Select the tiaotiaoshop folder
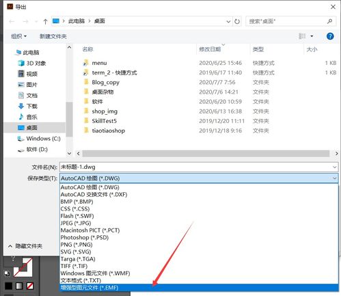The image size is (341, 296). pos(109,131)
